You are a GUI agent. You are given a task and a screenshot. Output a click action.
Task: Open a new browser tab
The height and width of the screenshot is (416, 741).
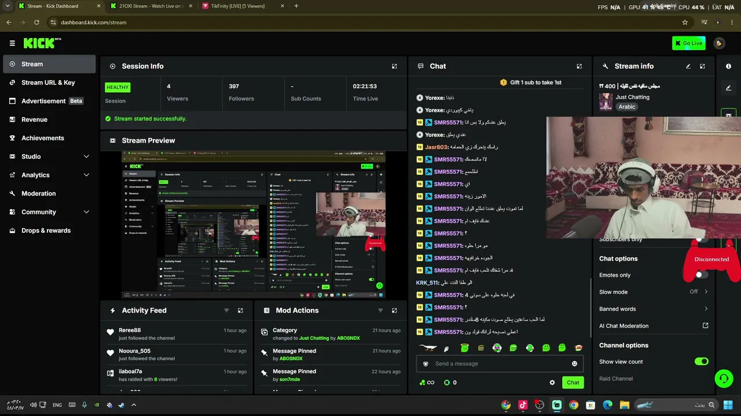coord(296,6)
